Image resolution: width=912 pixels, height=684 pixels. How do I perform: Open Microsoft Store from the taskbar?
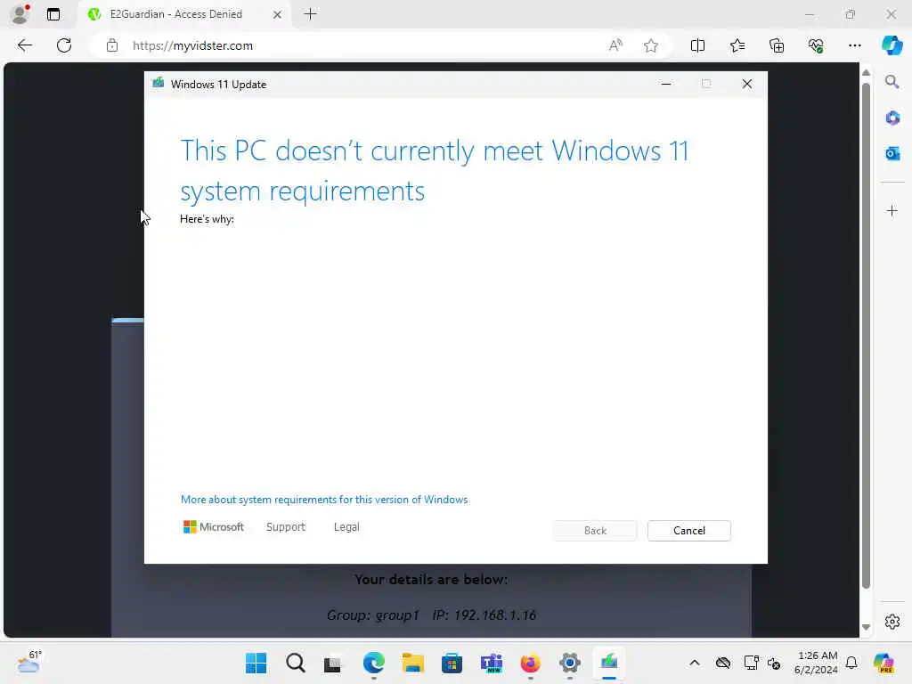pos(452,663)
